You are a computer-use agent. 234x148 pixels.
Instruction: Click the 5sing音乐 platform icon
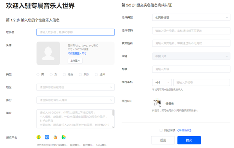(64, 137)
